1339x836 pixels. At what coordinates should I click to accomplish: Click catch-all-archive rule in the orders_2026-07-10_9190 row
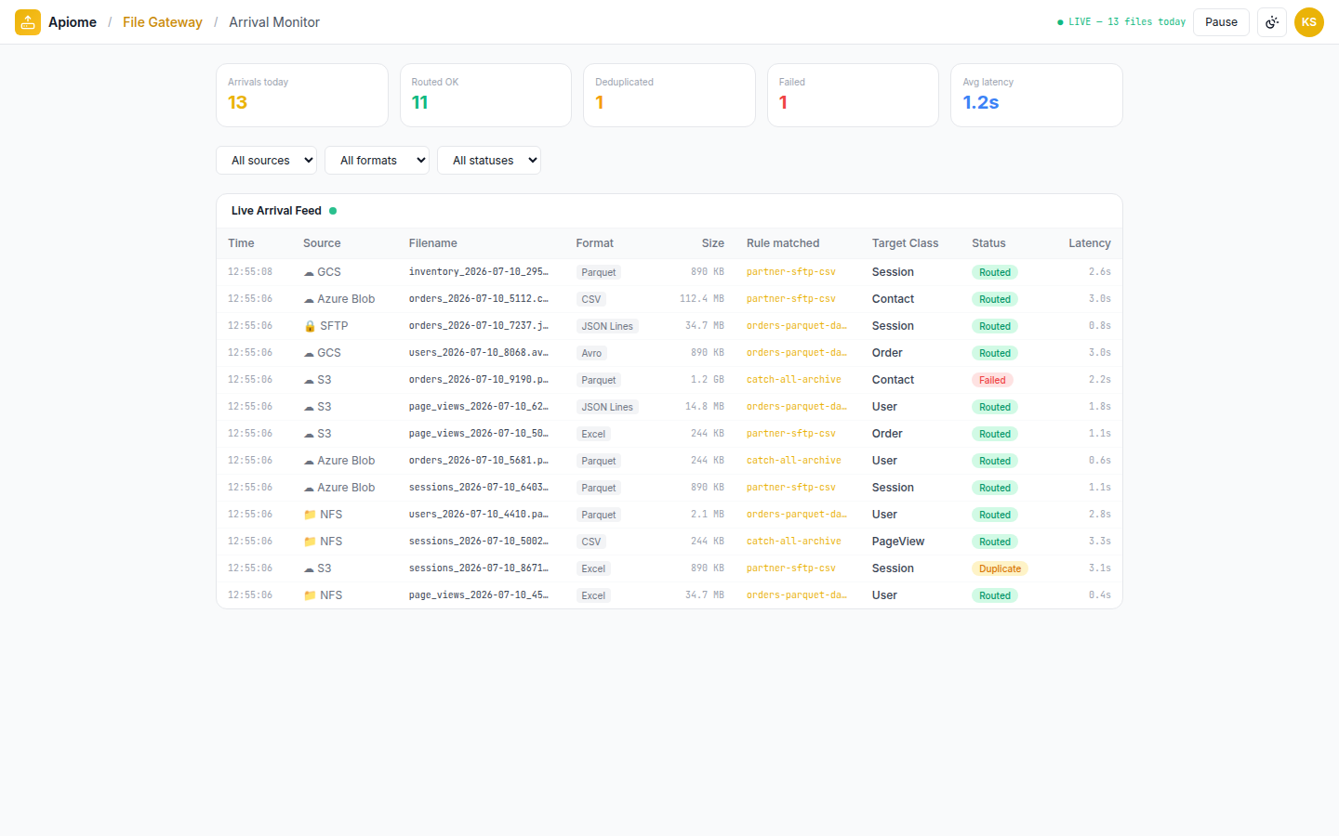[x=793, y=380]
